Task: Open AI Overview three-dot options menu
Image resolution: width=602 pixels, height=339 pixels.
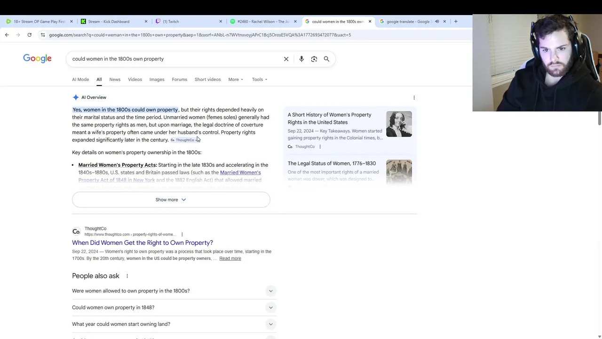Action: coord(414,97)
